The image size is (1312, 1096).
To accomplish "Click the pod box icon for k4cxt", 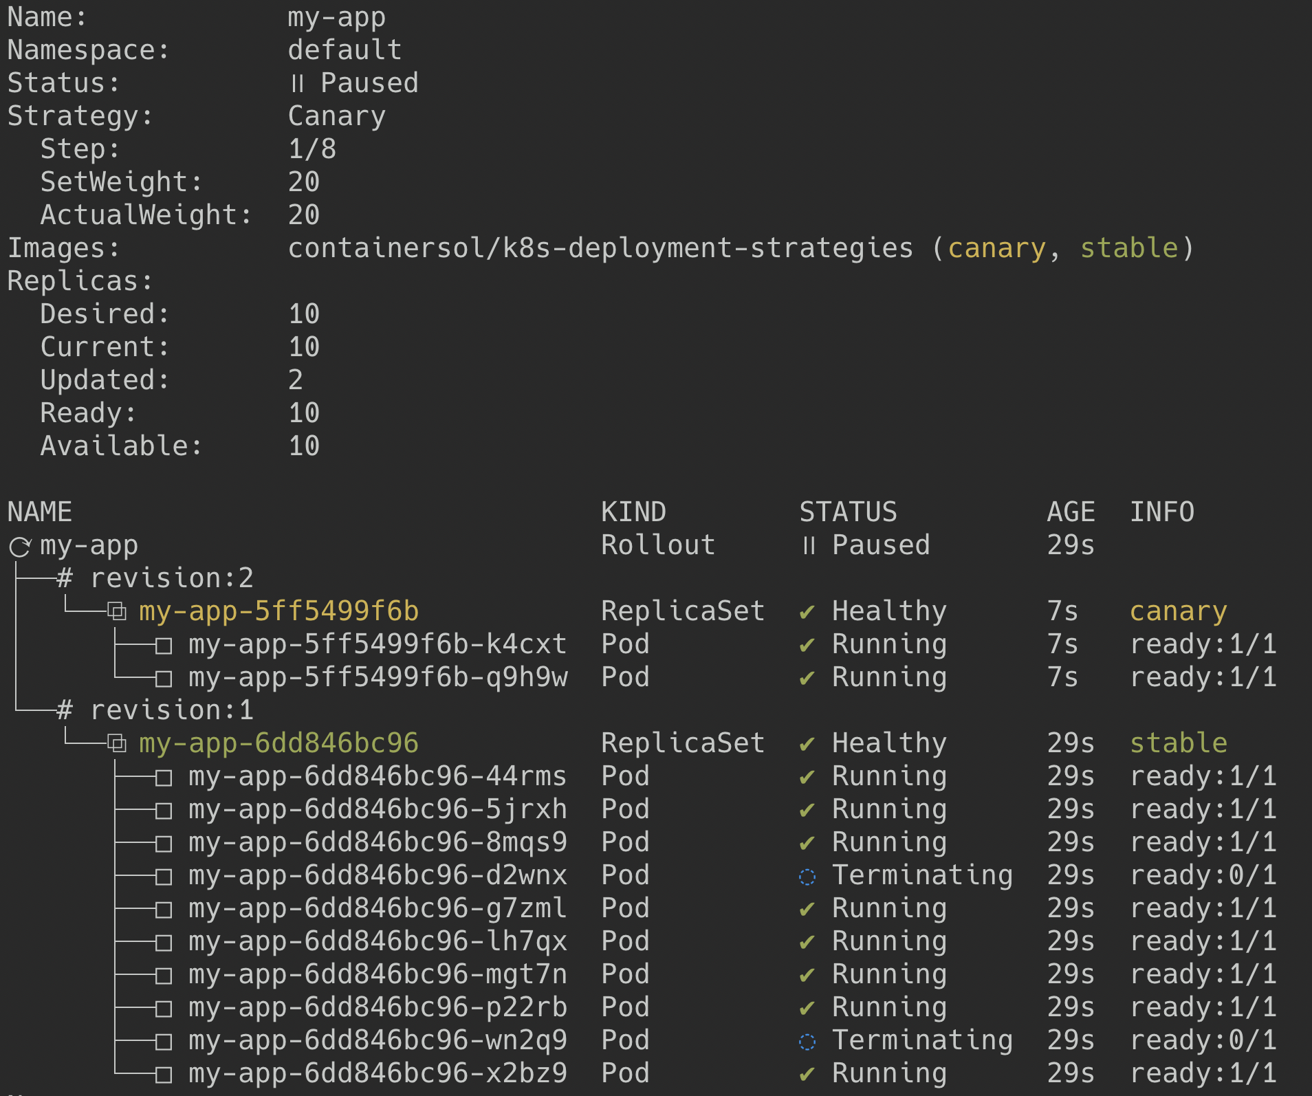I will [x=164, y=646].
